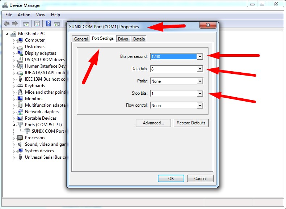The width and height of the screenshot is (286, 209).
Task: Click the Mr-Khanh-PC root computer icon
Action: 13,34
